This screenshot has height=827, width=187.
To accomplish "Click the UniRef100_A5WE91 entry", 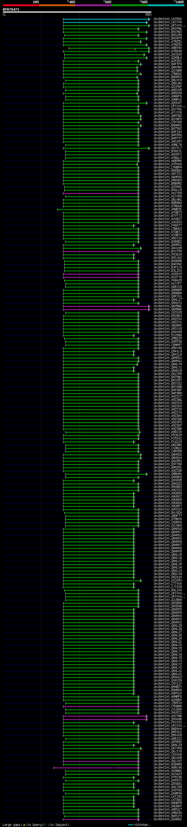I will tap(168, 209).
